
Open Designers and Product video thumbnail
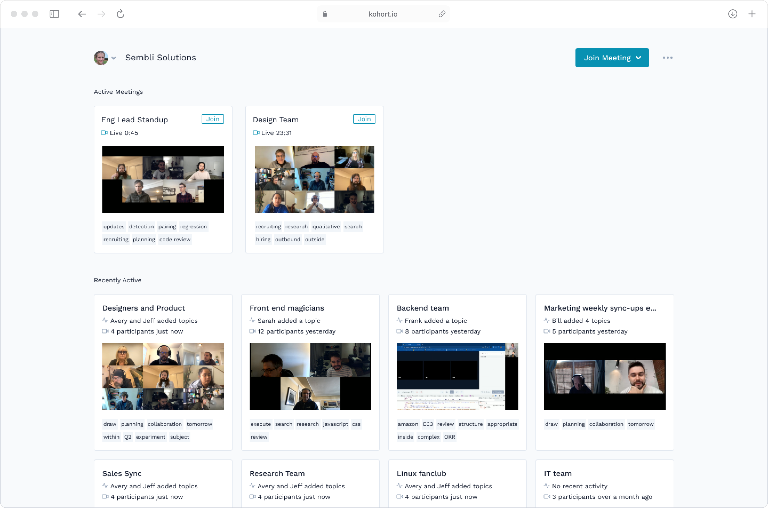pos(163,377)
